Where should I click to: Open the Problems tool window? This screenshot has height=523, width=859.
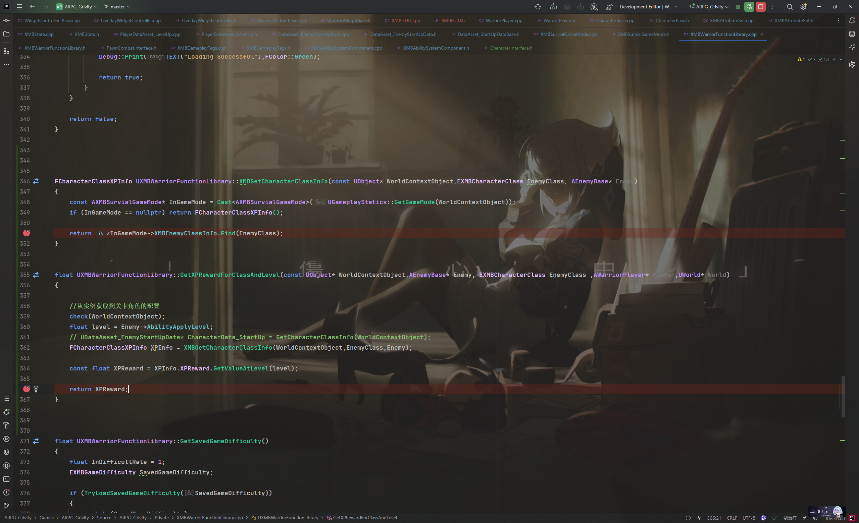(x=6, y=492)
